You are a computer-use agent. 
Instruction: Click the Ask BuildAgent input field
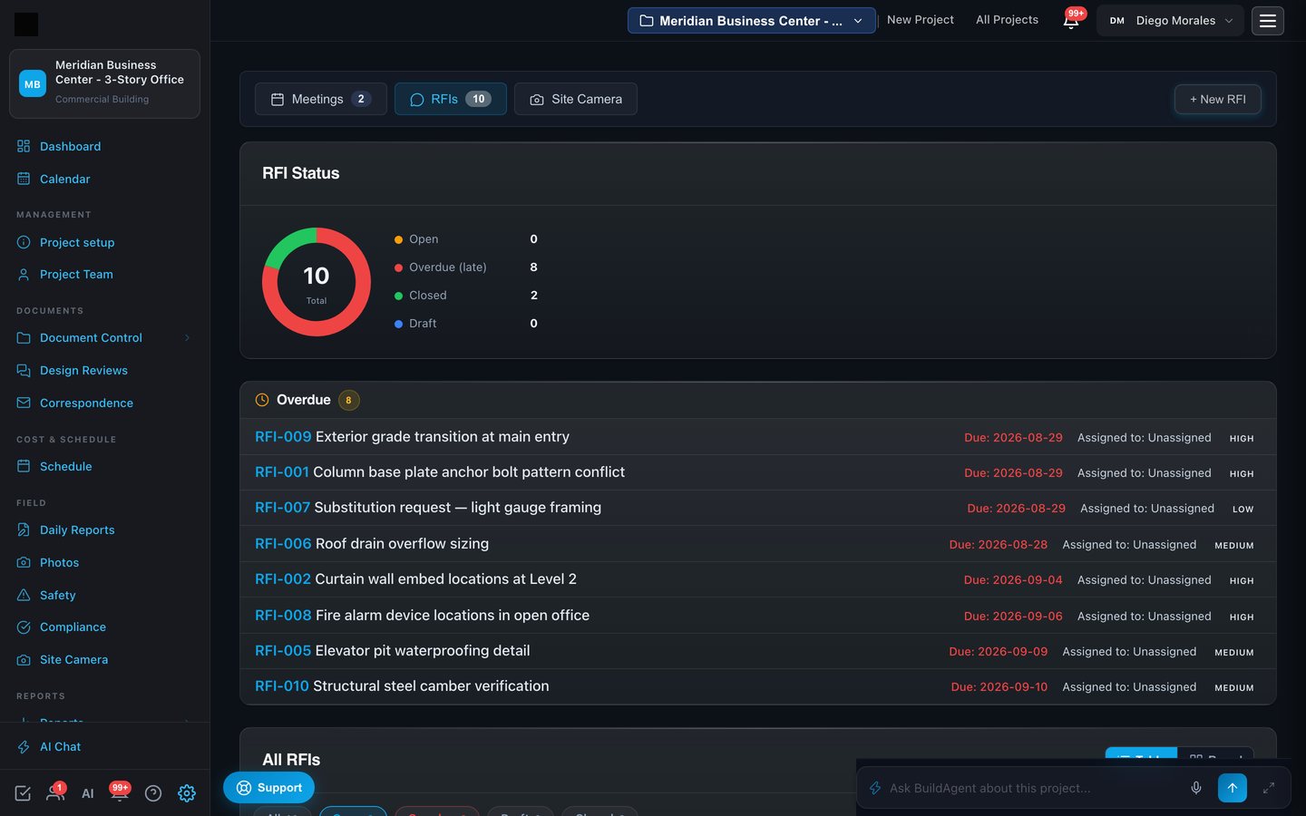tap(1034, 788)
